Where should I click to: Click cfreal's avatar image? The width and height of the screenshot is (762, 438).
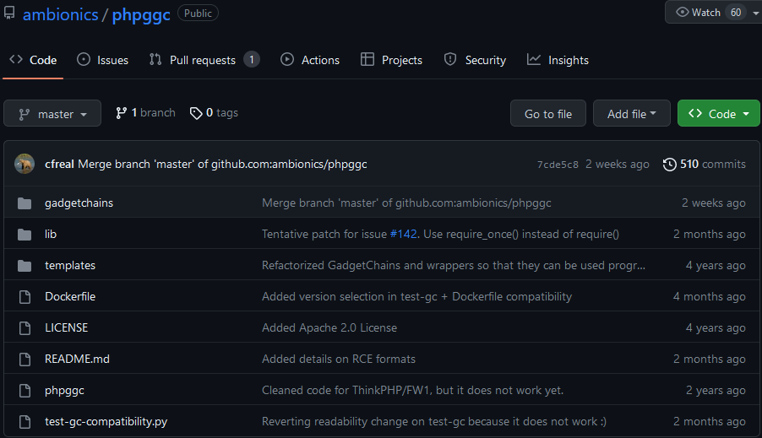[24, 164]
